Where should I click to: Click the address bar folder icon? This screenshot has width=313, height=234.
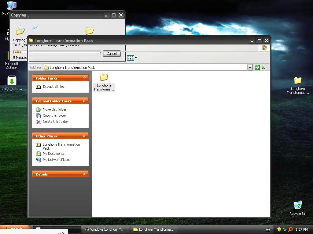click(46, 67)
